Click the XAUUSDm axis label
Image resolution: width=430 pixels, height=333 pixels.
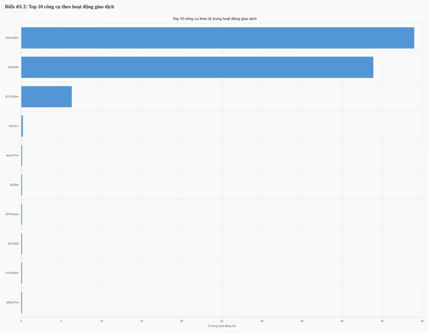12,38
